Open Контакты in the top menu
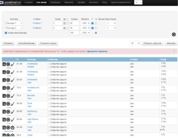 (94, 2)
